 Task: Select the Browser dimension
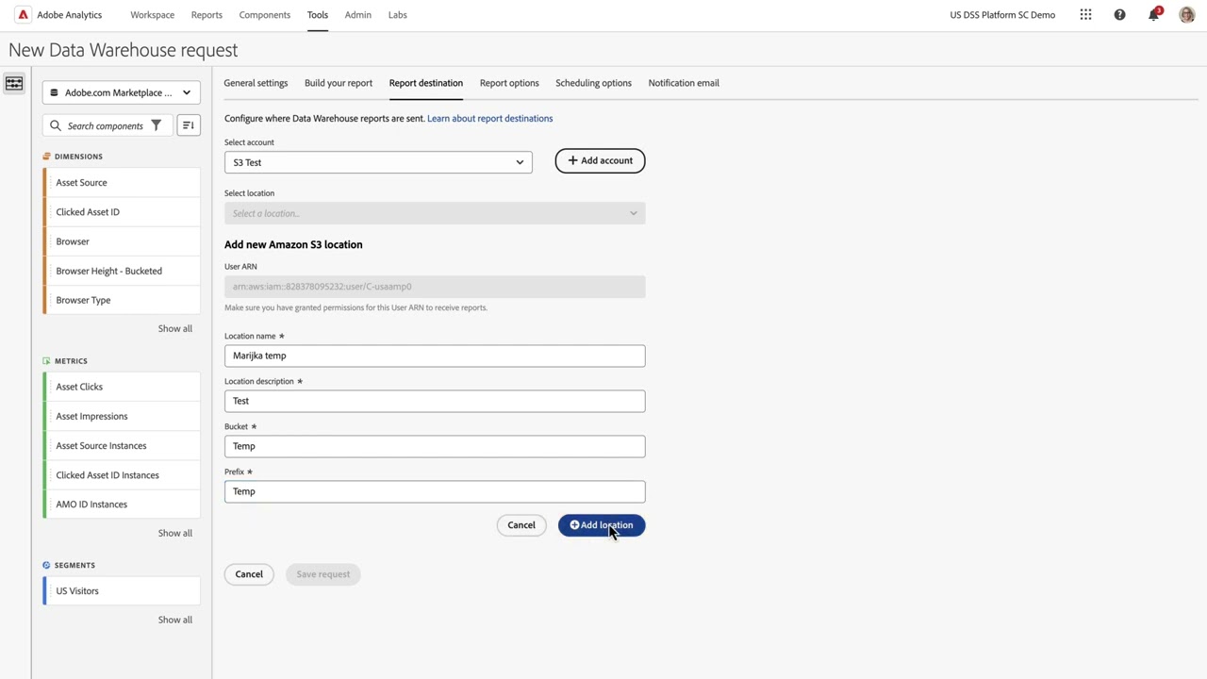point(122,241)
